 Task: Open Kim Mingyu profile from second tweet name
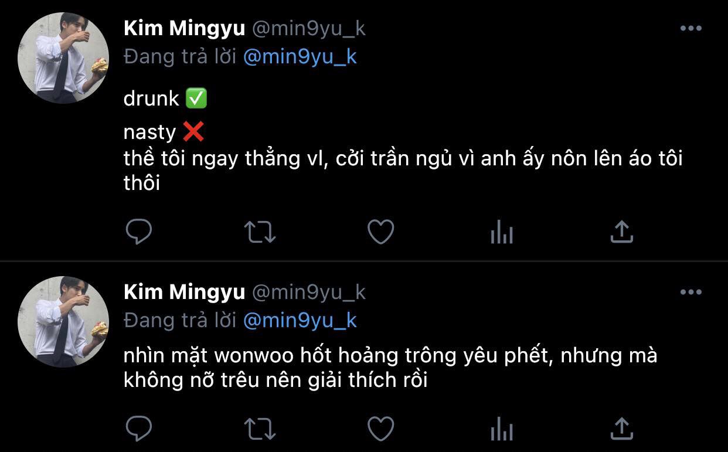(184, 293)
